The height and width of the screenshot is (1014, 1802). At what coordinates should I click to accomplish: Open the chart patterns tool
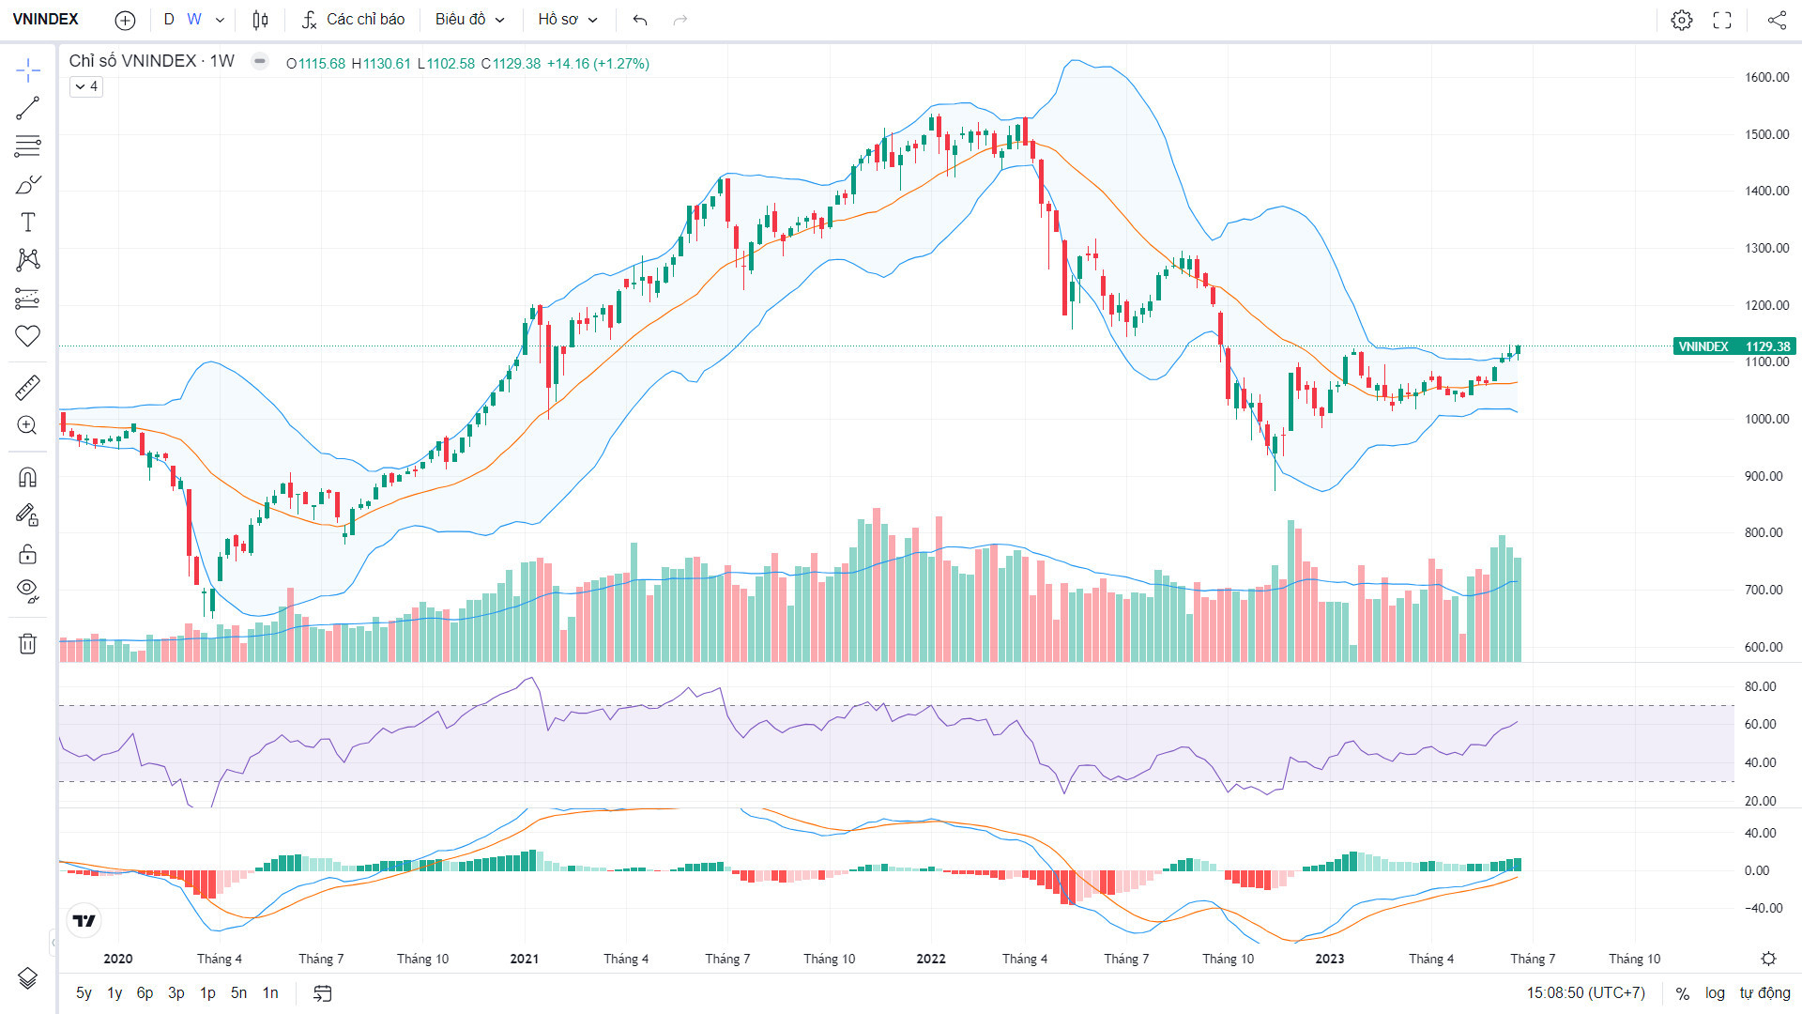(28, 260)
